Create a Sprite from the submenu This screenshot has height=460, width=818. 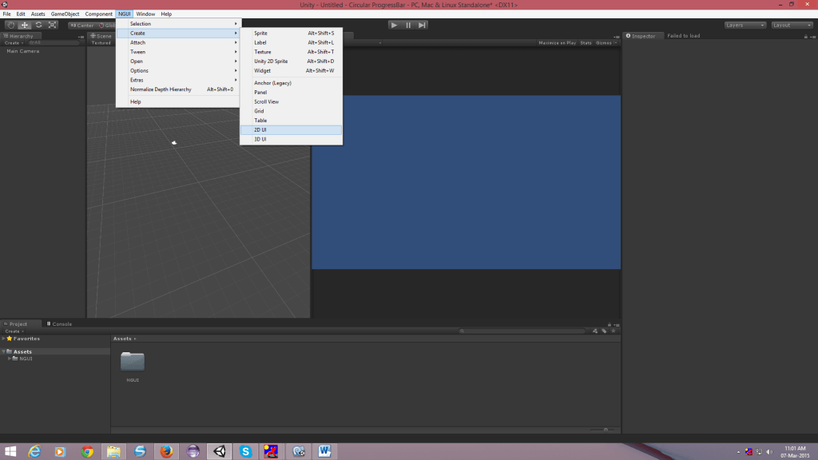pos(291,33)
